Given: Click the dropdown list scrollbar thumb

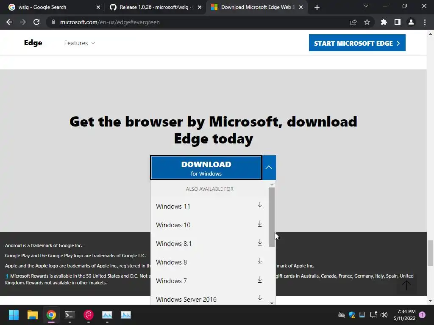Looking at the screenshot, I should (x=272, y=217).
